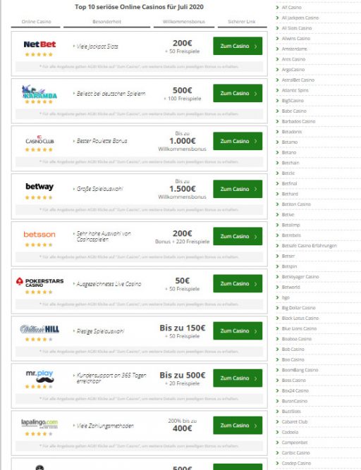Click the 200% bis zu 400€ bonus text

(183, 425)
